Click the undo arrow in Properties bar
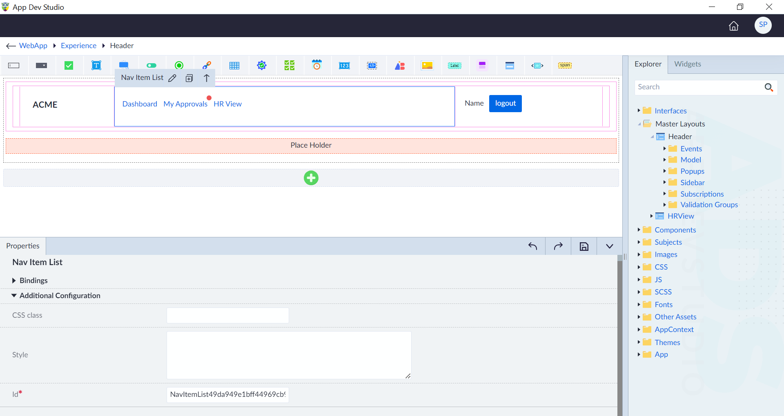This screenshot has width=784, height=416. pyautogui.click(x=533, y=246)
